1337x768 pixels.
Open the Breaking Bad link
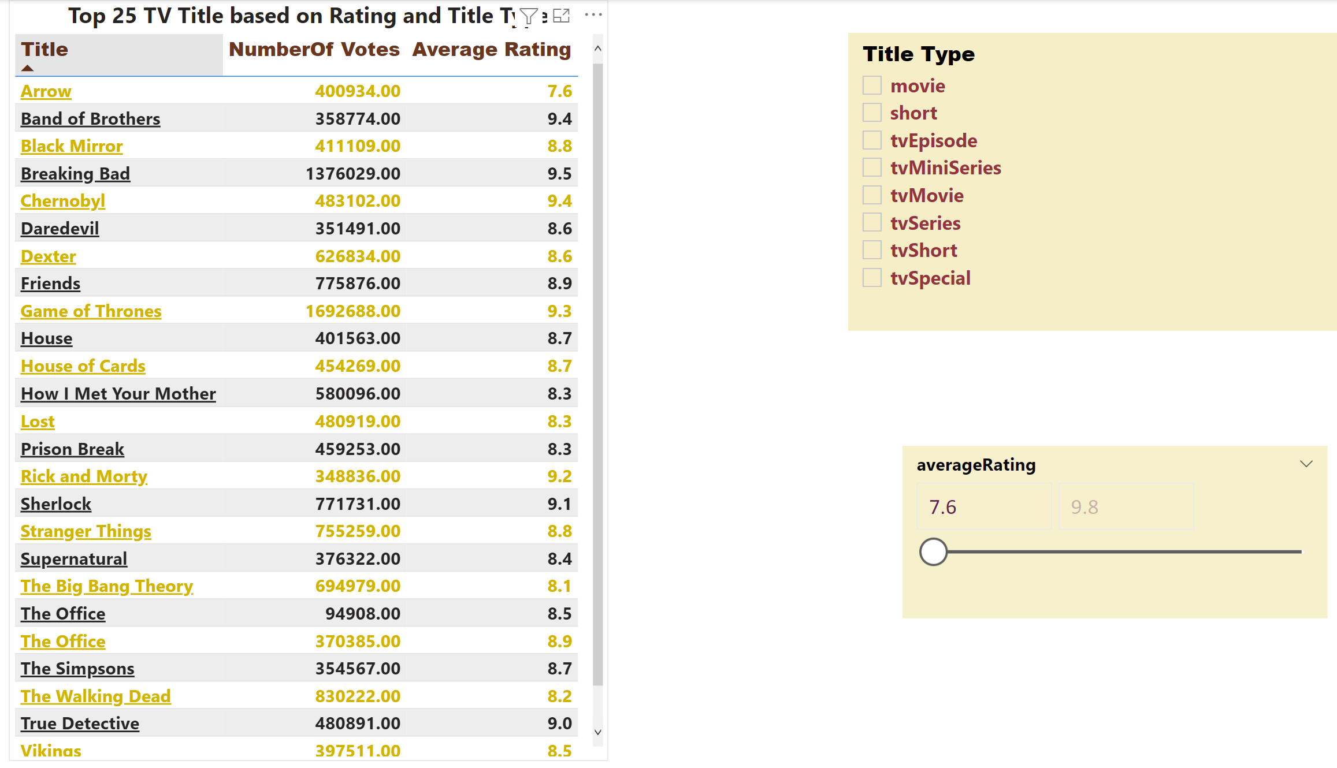click(75, 174)
